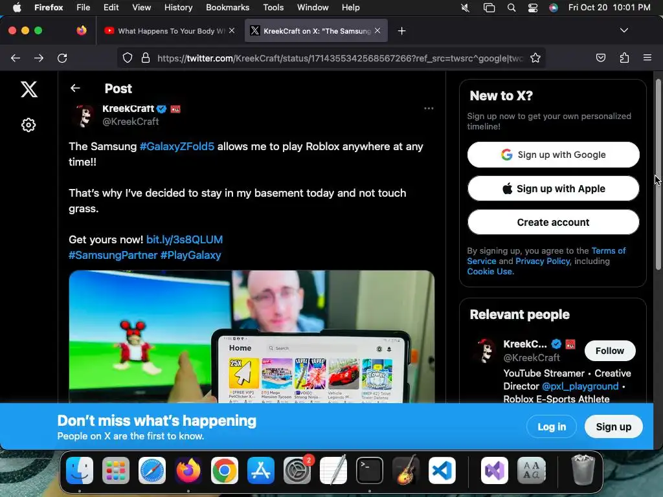Switch to the YouTube "What Happens To Your Body" tab
Viewport: 663px width, 497px height.
click(169, 31)
